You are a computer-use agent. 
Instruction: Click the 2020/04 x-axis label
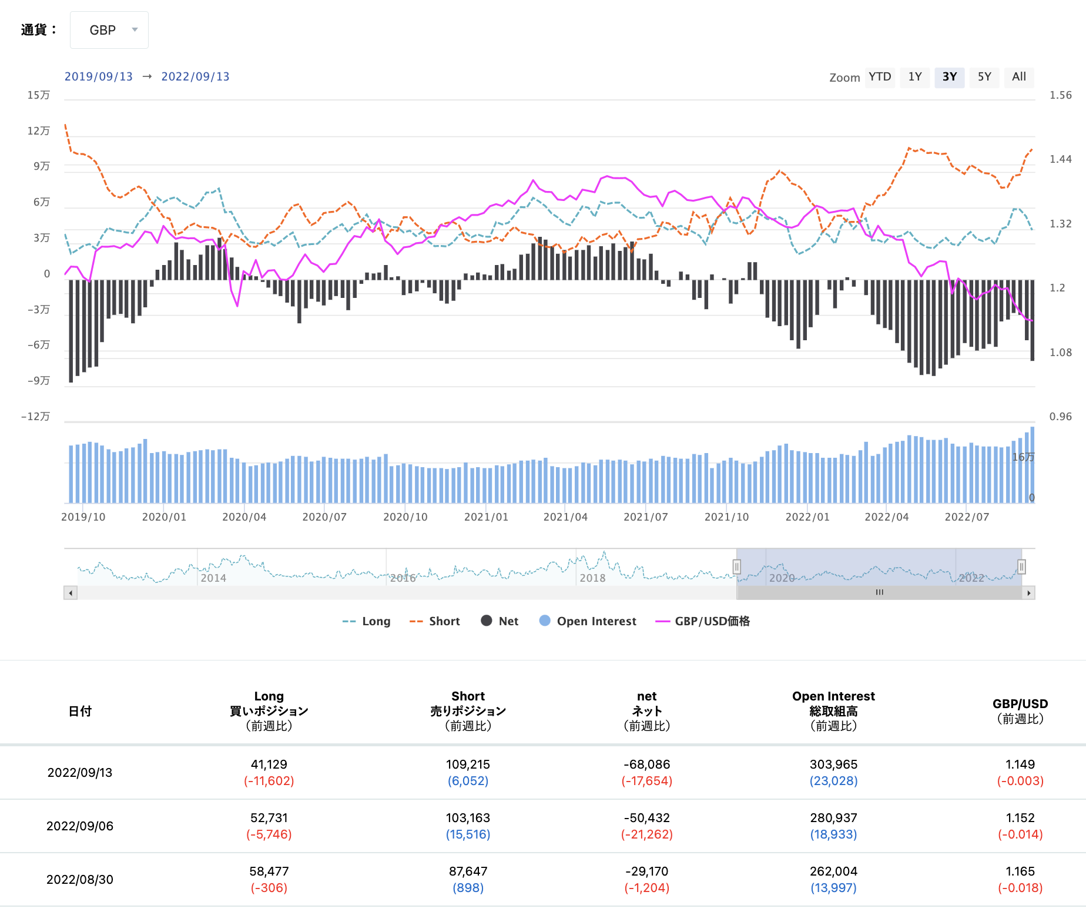(244, 518)
